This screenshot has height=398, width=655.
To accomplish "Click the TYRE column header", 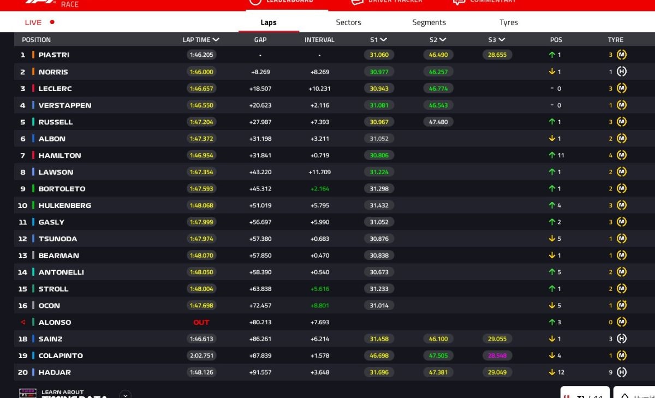I will coord(616,39).
